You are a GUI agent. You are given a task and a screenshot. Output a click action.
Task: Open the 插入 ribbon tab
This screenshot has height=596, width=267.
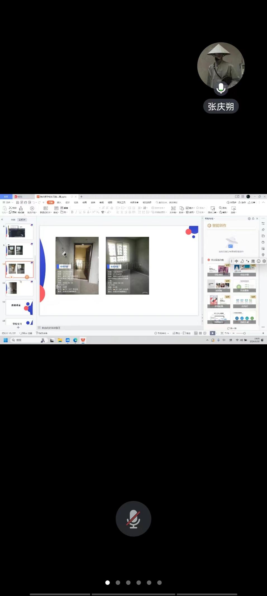pos(59,202)
